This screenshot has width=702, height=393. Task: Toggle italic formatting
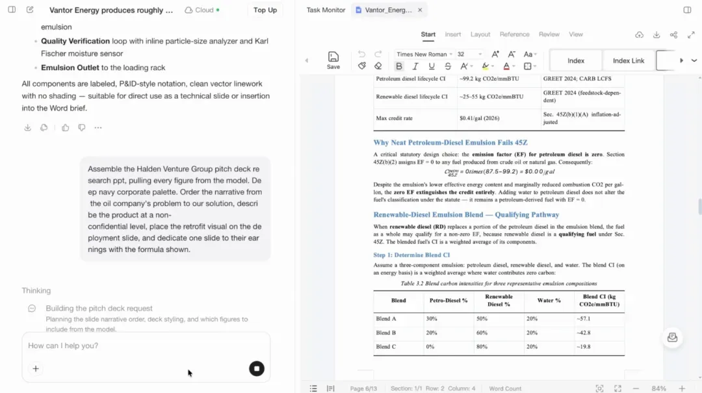coord(415,66)
